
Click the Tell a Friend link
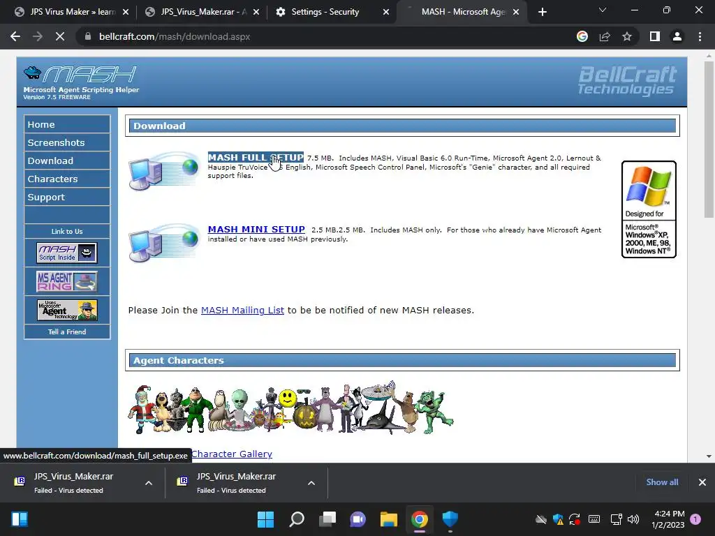tap(67, 332)
